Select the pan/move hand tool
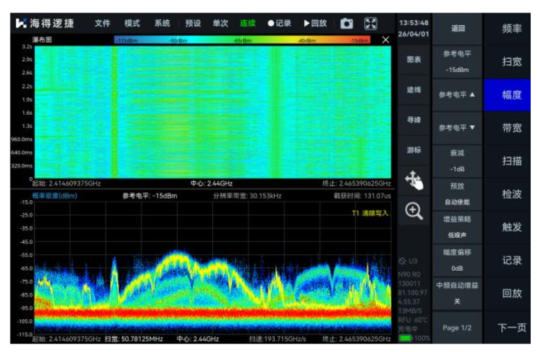Image resolution: width=537 pixels, height=352 pixels. [414, 181]
